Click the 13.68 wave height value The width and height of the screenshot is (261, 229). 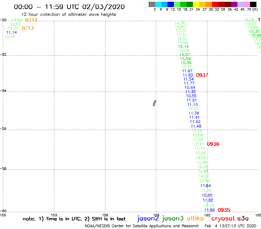(198, 135)
